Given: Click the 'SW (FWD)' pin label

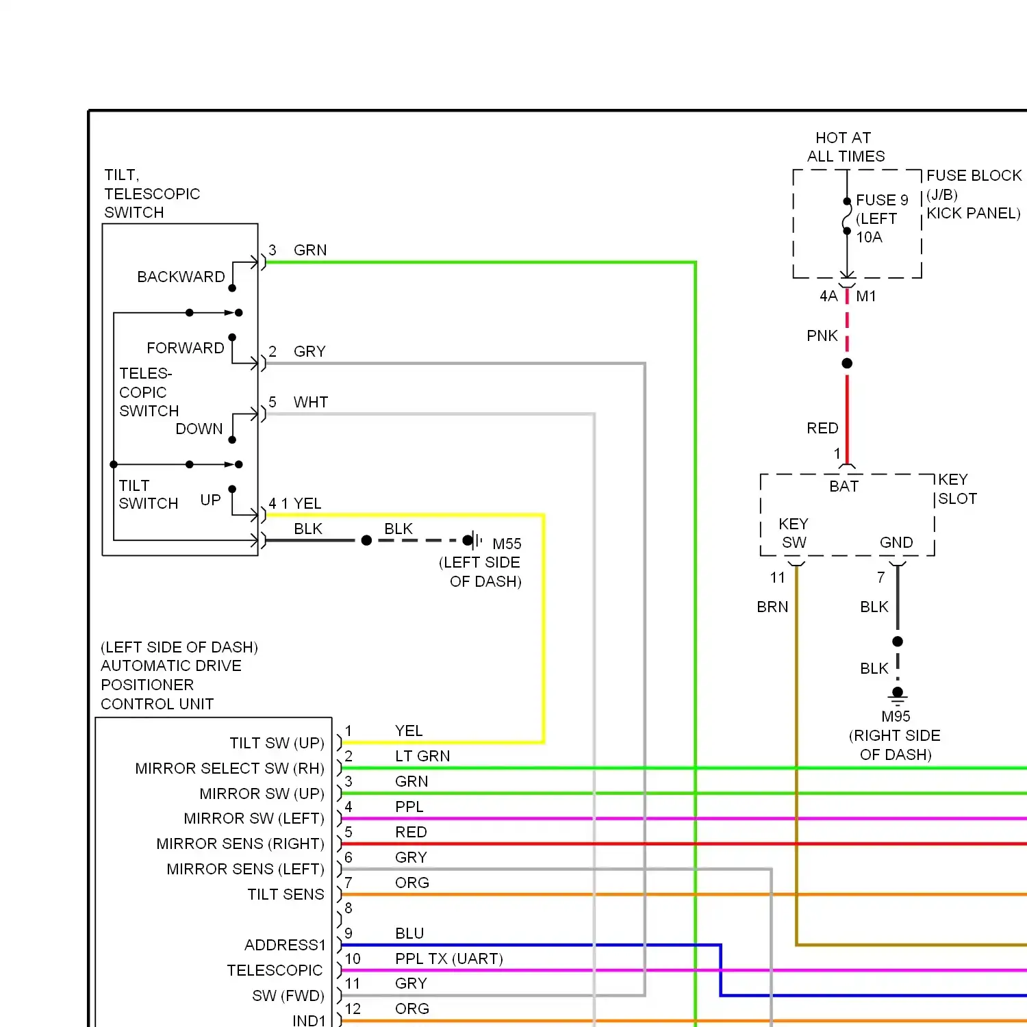Looking at the screenshot, I should [x=288, y=996].
